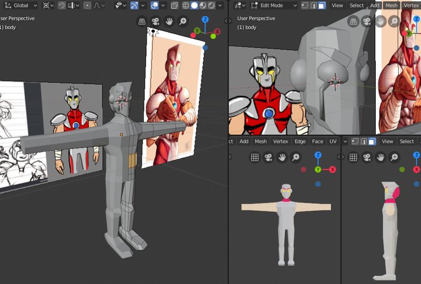Open View menu in side-view viewport header

click(x=388, y=142)
